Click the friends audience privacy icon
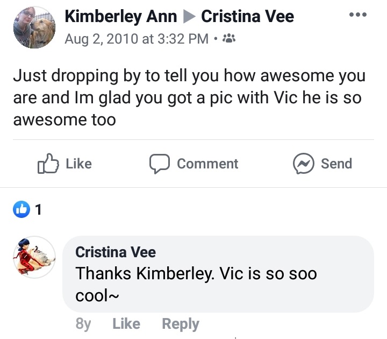This screenshot has height=339, width=387. click(229, 38)
